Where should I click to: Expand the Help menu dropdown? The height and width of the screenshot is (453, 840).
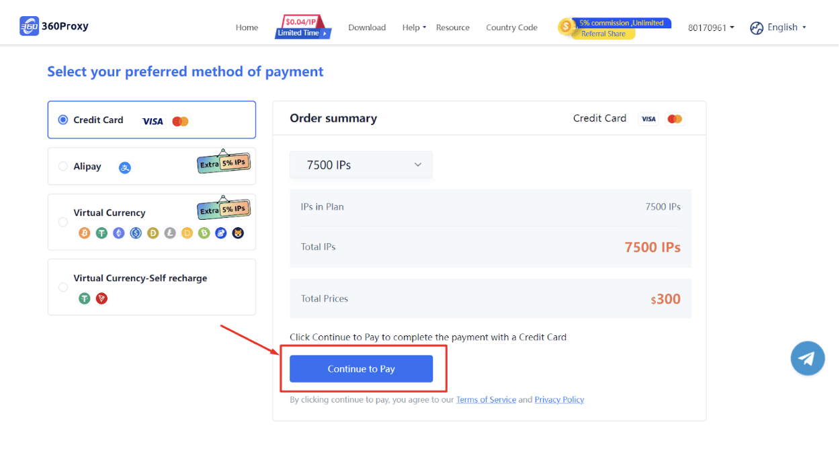click(x=414, y=28)
